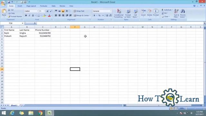Open Cell Styles gallery
This screenshot has width=206, height=116.
(135, 14)
